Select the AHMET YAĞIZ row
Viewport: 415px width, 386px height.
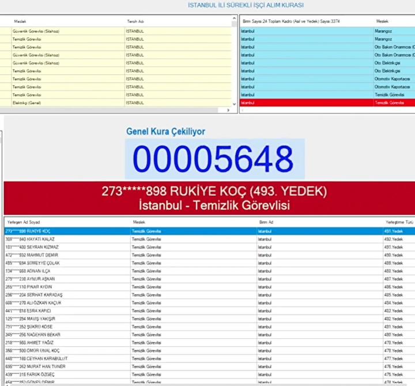[x=210, y=343]
